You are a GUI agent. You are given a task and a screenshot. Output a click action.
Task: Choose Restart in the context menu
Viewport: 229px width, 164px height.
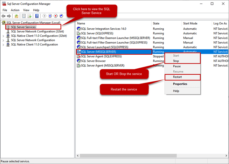pos(183,77)
